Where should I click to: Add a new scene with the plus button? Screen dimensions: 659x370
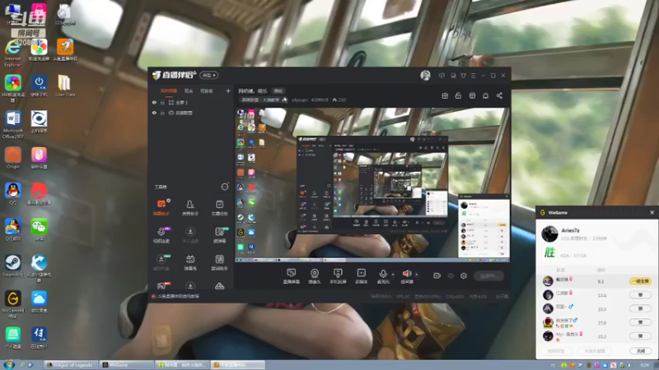[228, 90]
